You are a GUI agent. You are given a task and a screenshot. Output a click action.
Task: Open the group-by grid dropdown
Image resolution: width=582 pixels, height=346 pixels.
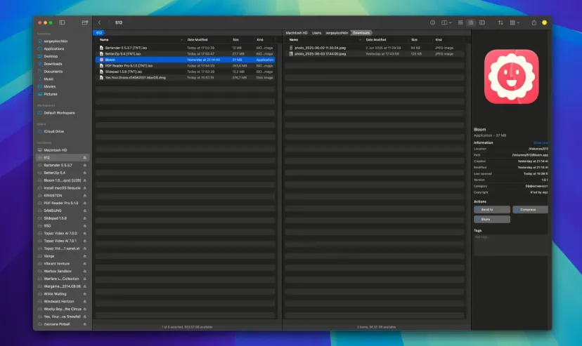[515, 22]
